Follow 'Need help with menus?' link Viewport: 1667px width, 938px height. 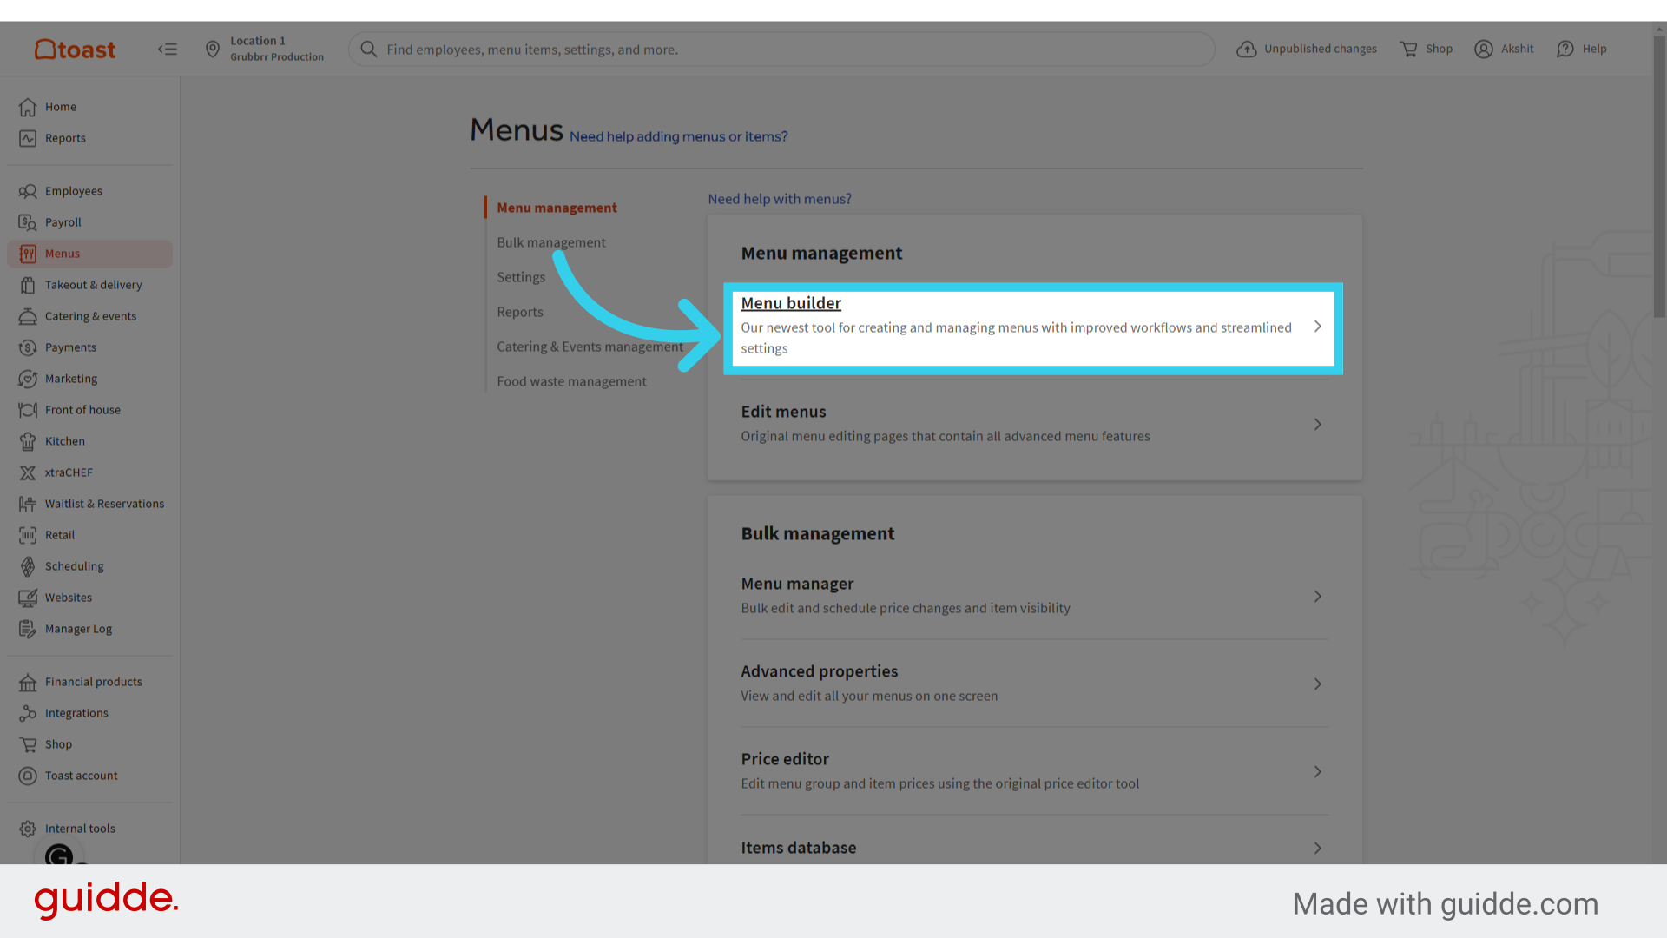pyautogui.click(x=780, y=199)
